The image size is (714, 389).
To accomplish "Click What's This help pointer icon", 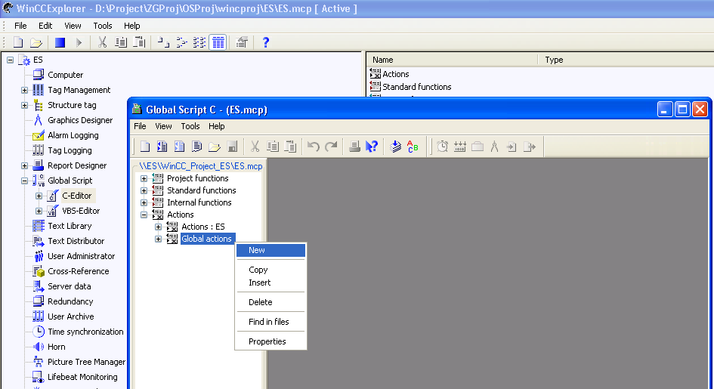I will point(372,147).
